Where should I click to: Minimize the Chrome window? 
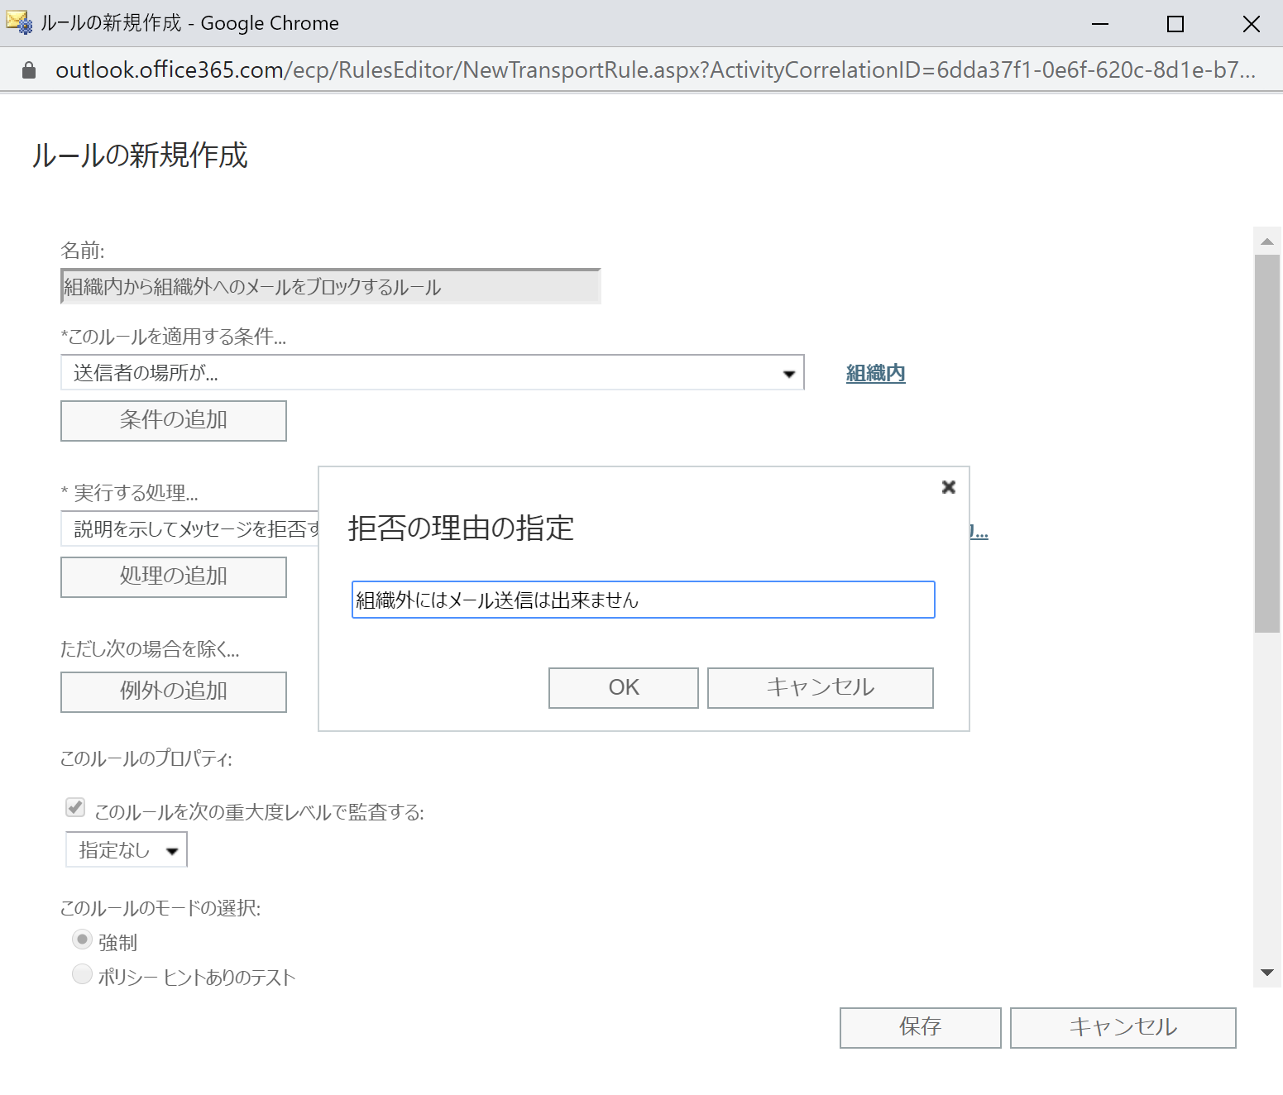[1100, 24]
